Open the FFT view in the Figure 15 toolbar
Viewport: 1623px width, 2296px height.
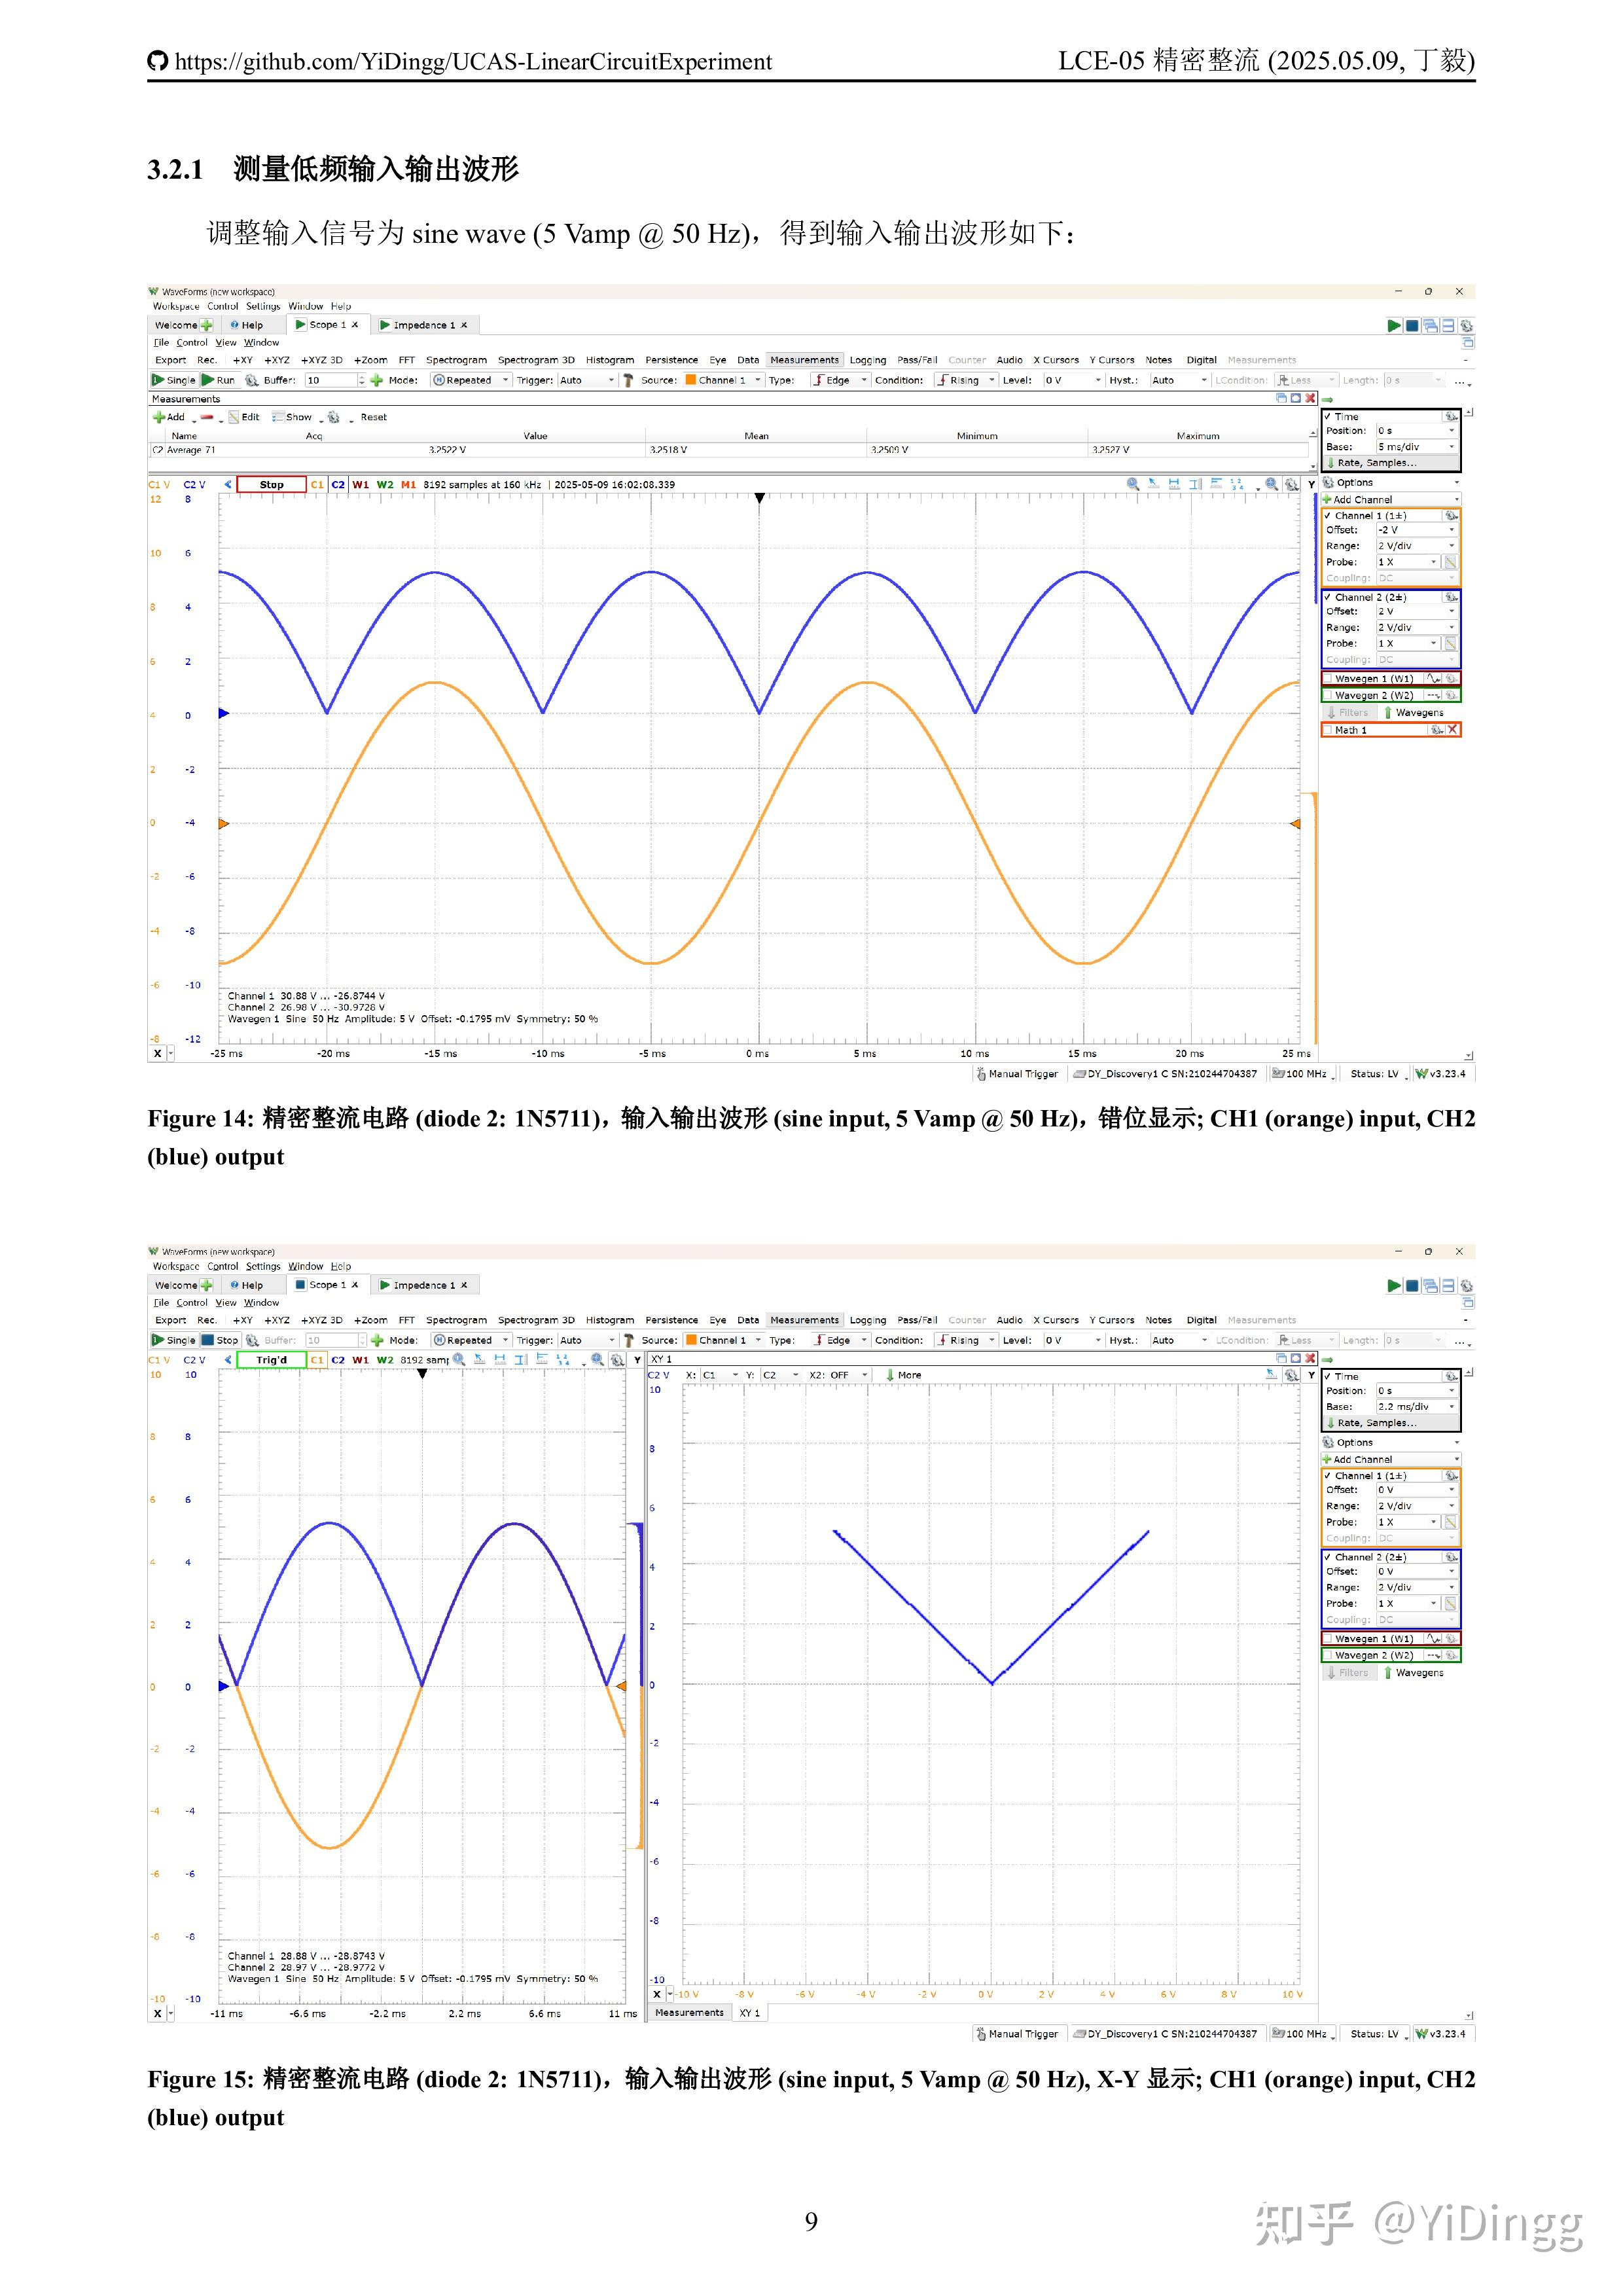coord(406,1320)
